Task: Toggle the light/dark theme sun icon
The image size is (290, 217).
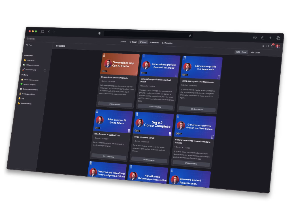Action: click(x=263, y=46)
